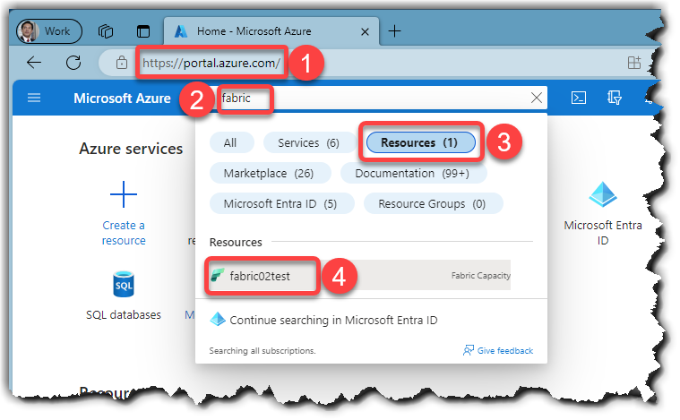Click the Microsoft Entra ID service label
Viewport: 680px width, 420px height.
coord(603,233)
